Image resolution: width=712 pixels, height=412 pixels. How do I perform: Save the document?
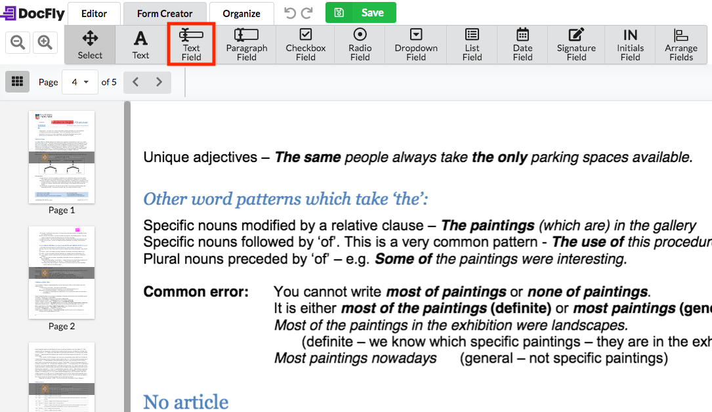(x=360, y=12)
